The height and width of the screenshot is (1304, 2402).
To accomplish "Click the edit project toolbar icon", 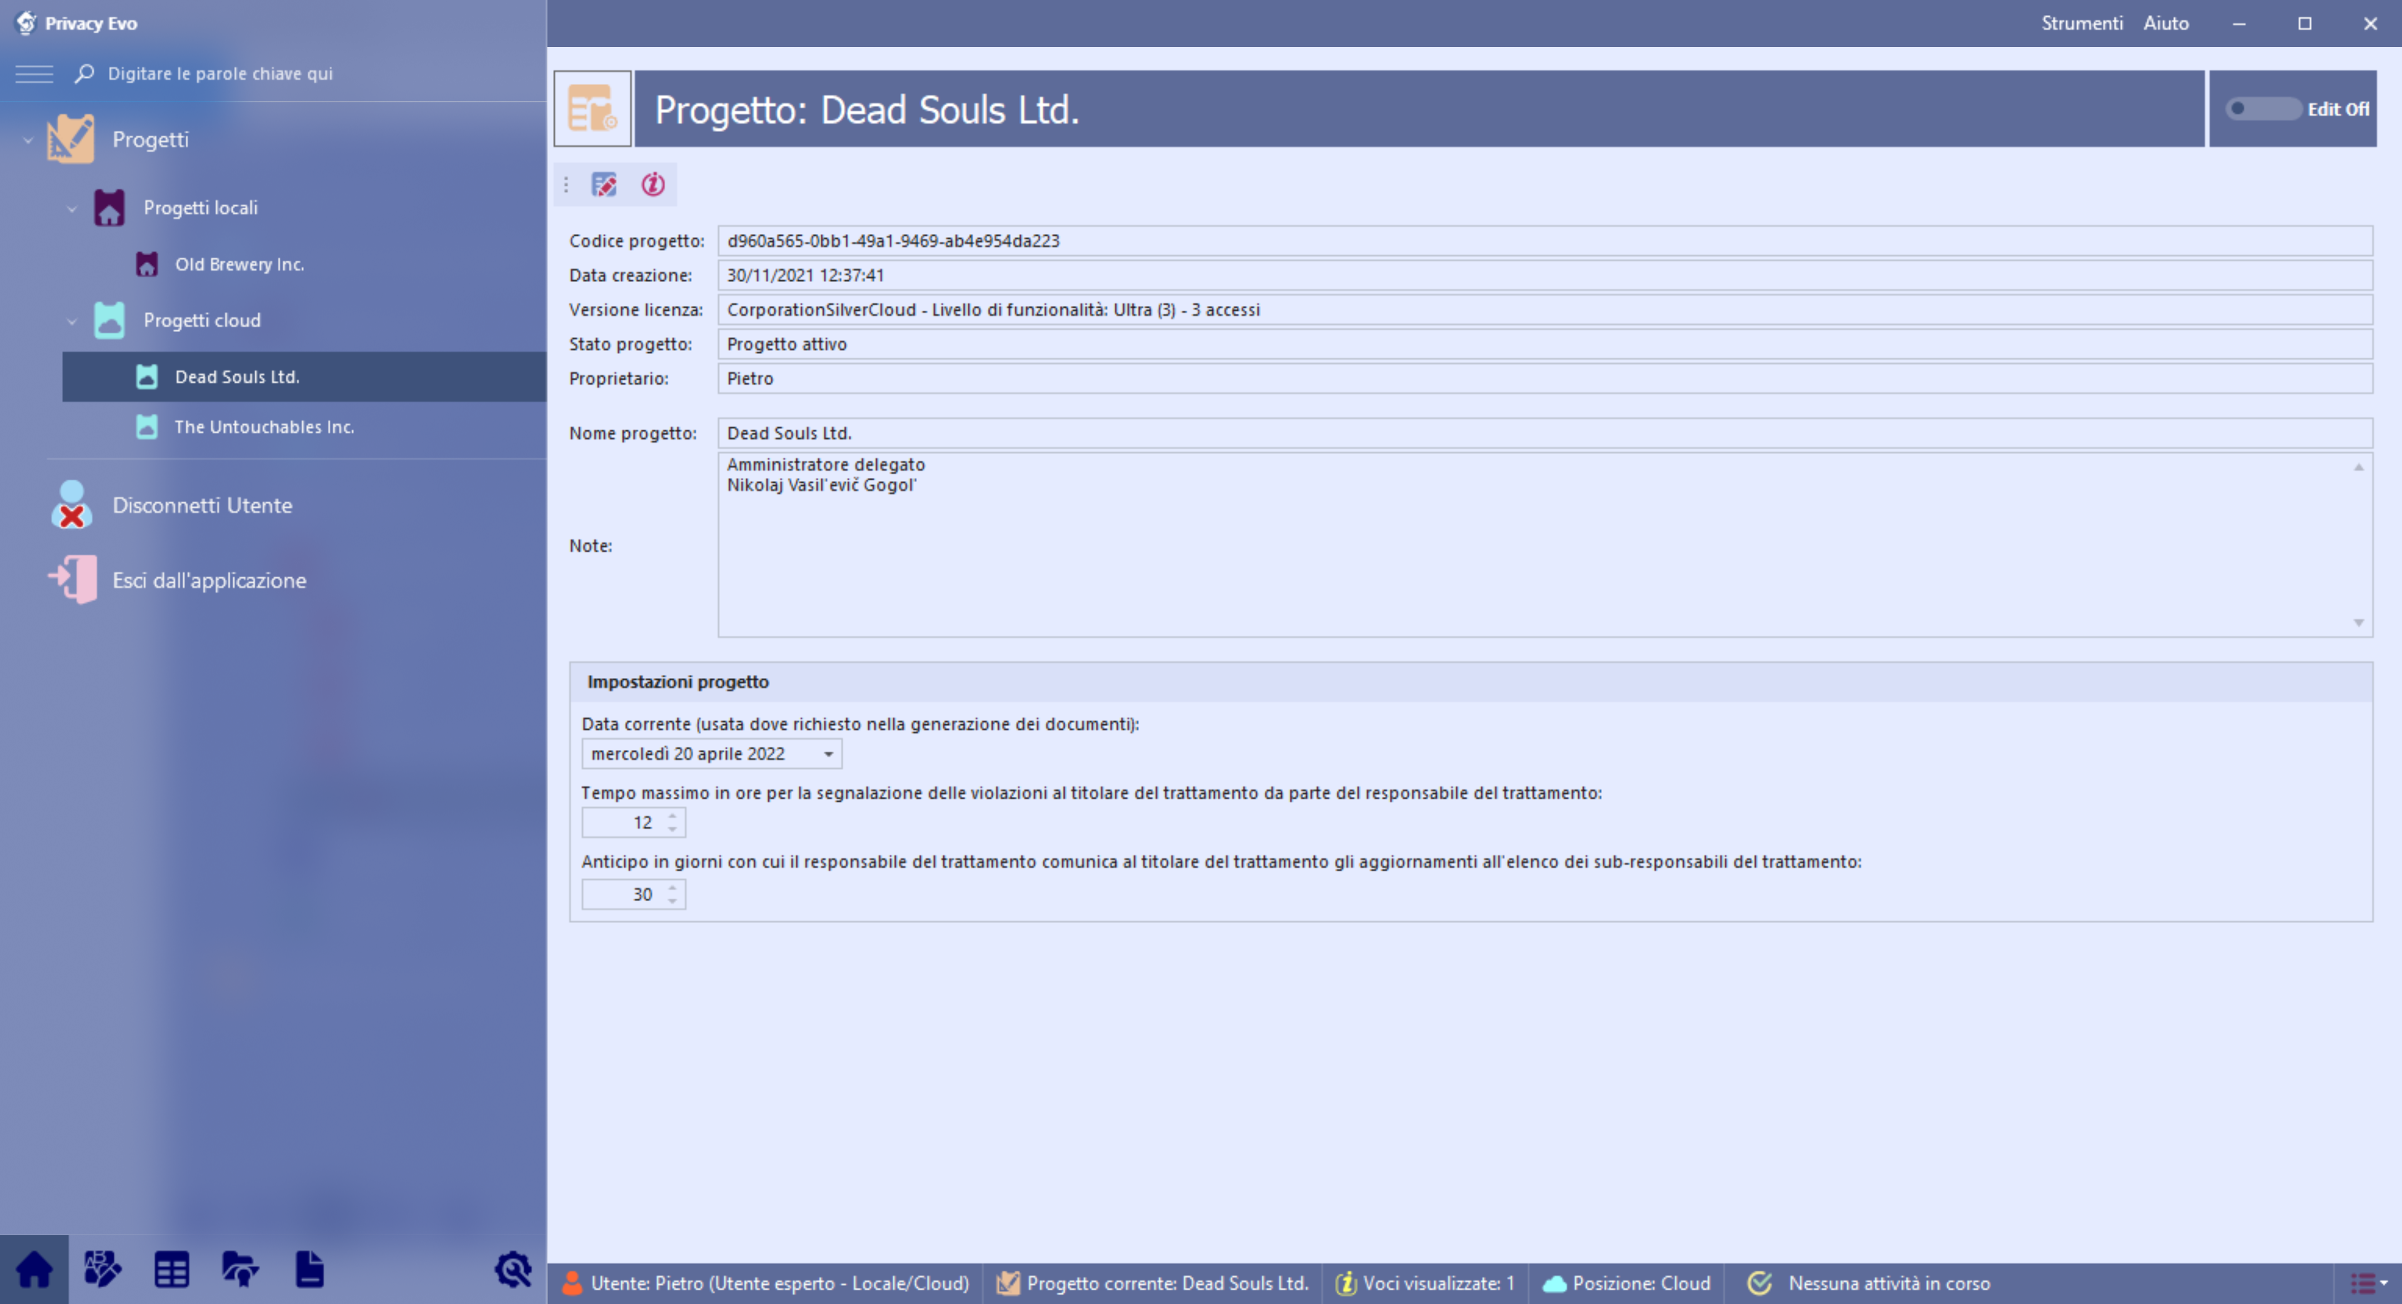I will coord(604,184).
